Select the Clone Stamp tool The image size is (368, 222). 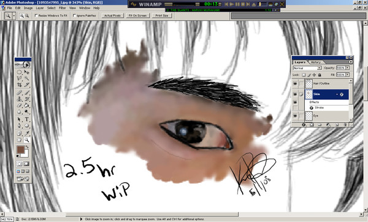click(19, 99)
